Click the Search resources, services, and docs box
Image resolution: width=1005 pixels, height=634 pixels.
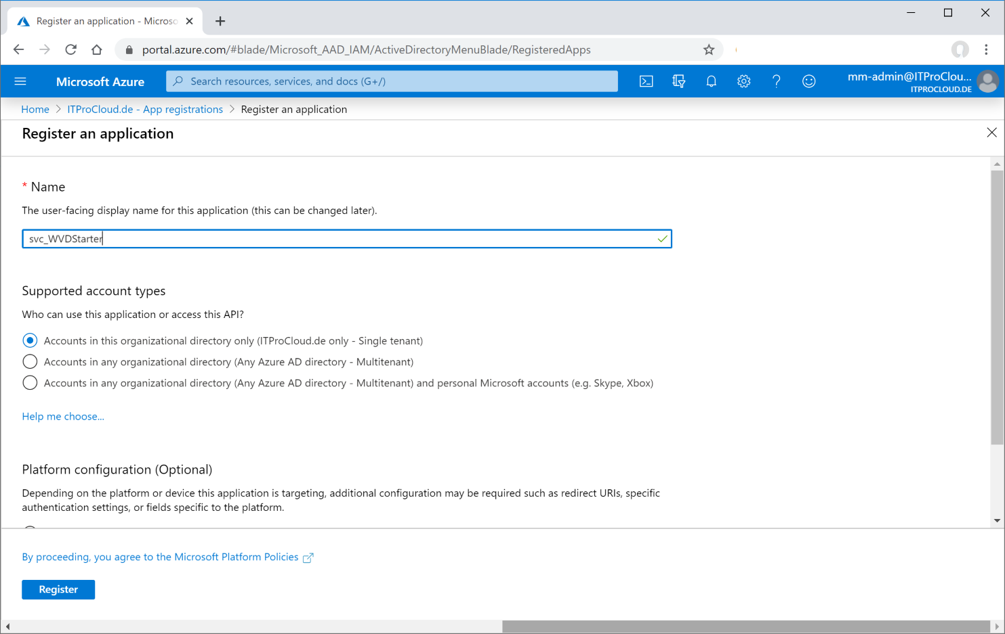pyautogui.click(x=392, y=81)
